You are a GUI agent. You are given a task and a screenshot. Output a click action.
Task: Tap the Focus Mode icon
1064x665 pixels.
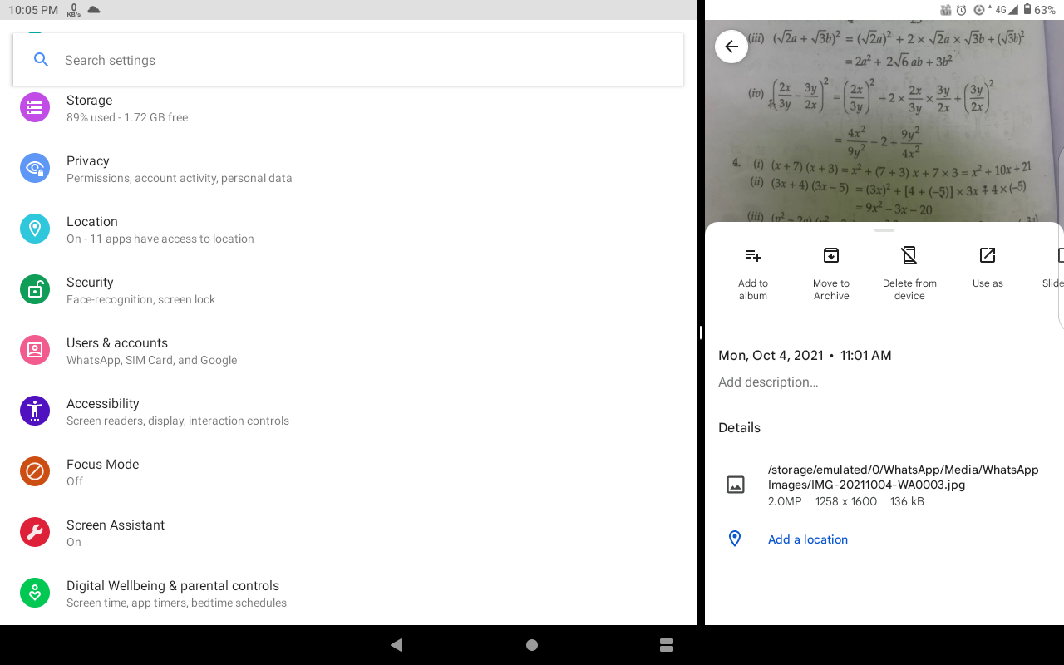pos(35,471)
